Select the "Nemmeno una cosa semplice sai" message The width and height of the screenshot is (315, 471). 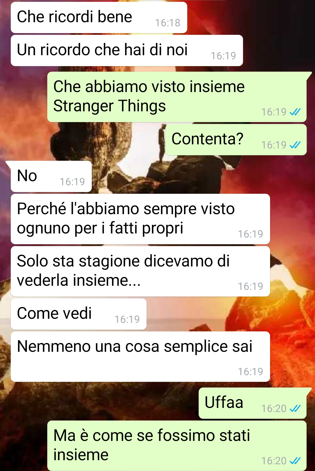coord(140,357)
